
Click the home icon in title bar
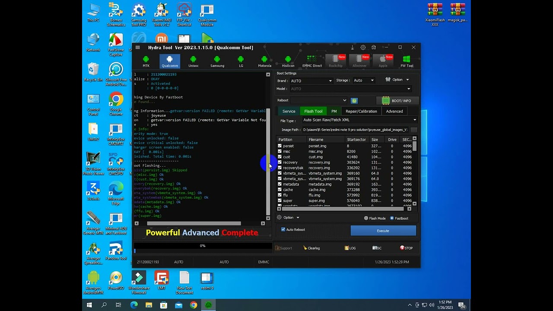(374, 48)
